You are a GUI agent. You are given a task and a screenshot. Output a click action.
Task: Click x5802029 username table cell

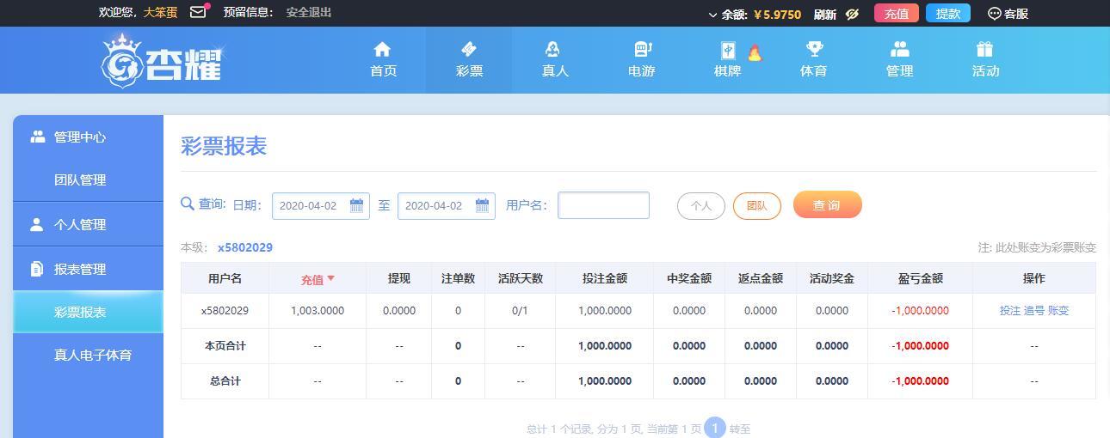[x=225, y=311]
